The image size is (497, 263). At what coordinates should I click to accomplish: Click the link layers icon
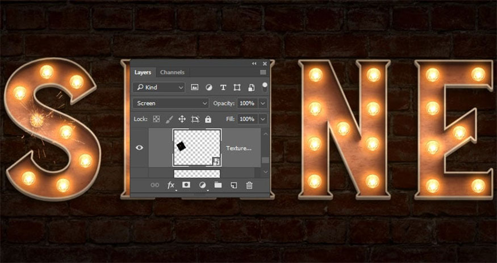[x=154, y=185]
